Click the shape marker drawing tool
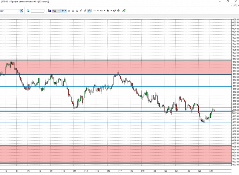The image size is (239, 175). pos(108,11)
